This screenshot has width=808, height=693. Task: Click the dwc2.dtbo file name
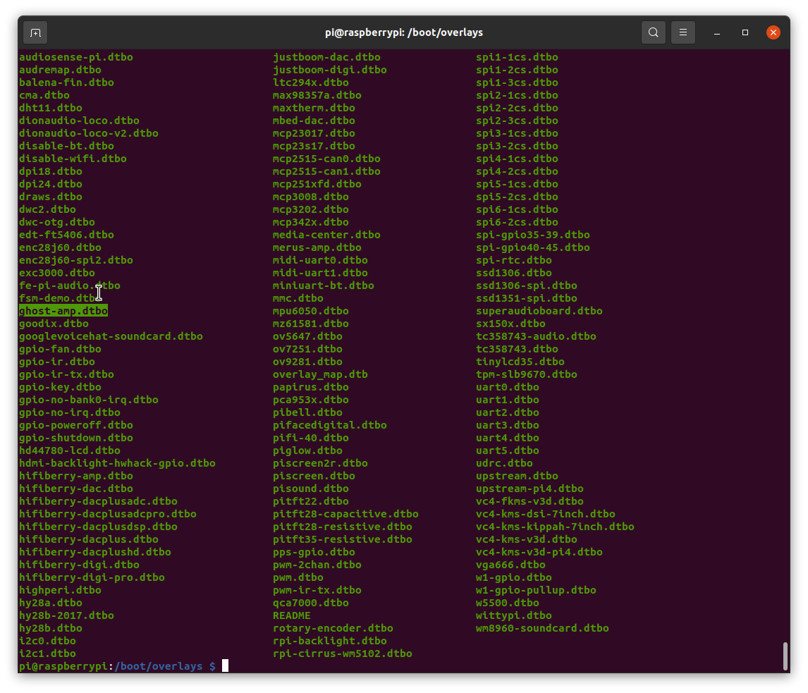[47, 209]
